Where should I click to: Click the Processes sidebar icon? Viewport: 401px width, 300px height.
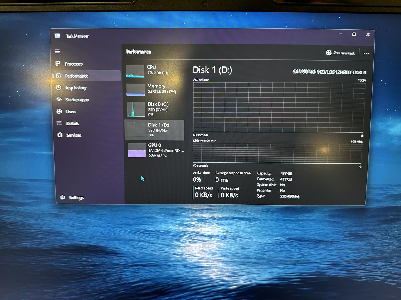(58, 64)
